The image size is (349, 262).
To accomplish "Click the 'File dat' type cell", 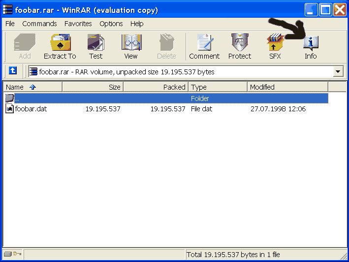I will (x=201, y=109).
